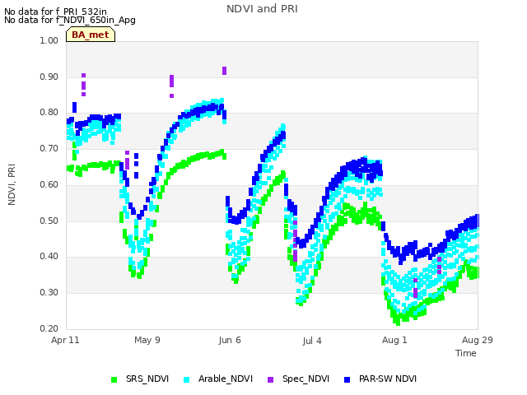Click the 'No data for f_NDVI_650in_Apg' message

tap(70, 20)
